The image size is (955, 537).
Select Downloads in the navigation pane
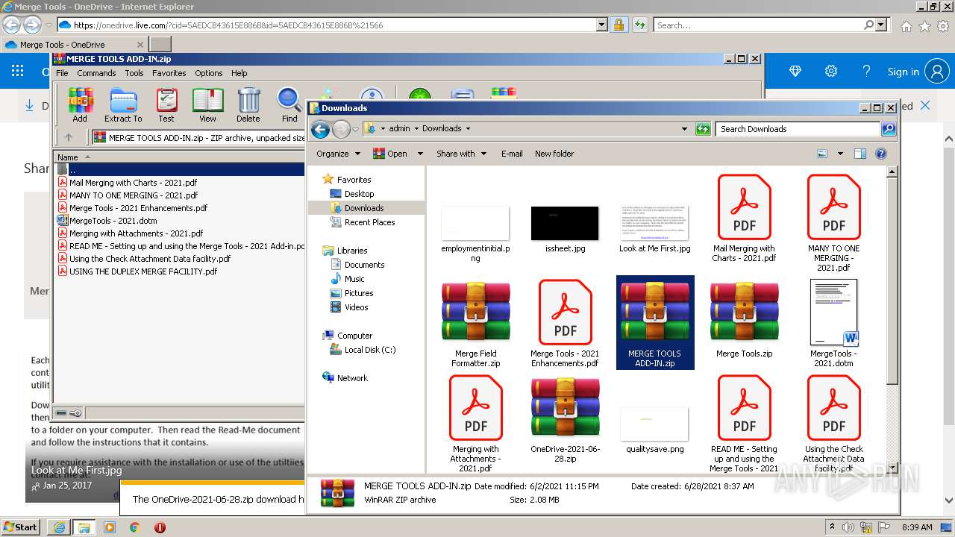[364, 208]
